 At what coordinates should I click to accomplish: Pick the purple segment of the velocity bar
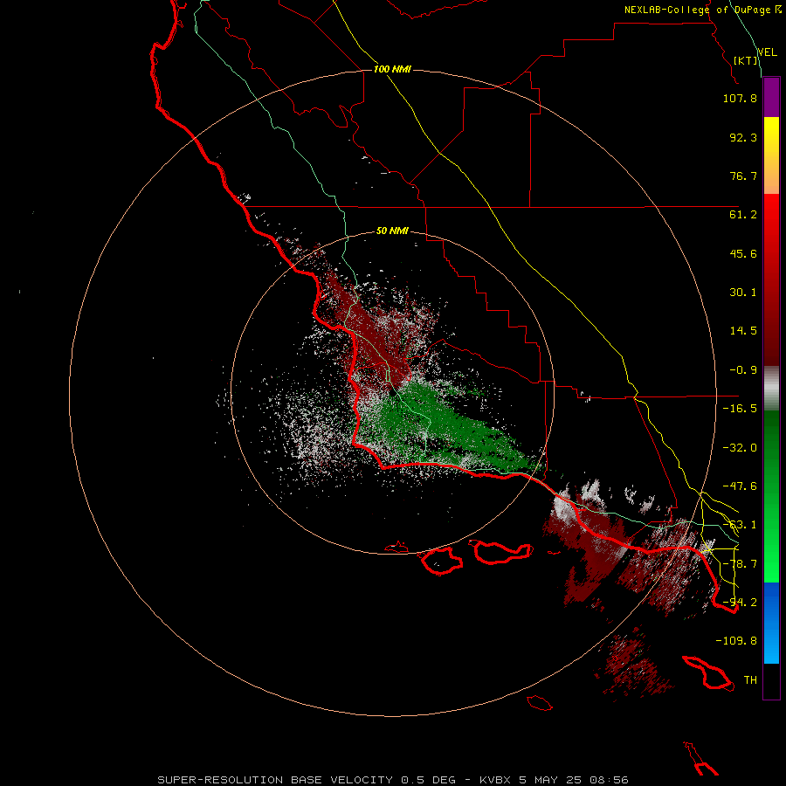pyautogui.click(x=771, y=98)
